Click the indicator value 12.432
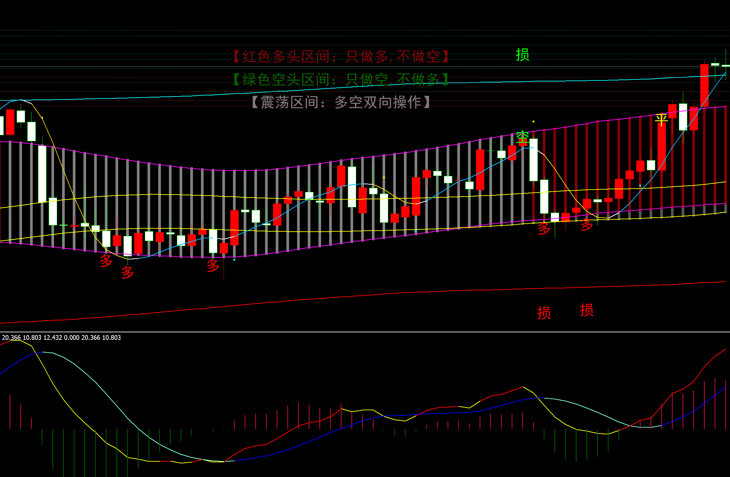Screen dimensions: 730x477 click(x=53, y=337)
